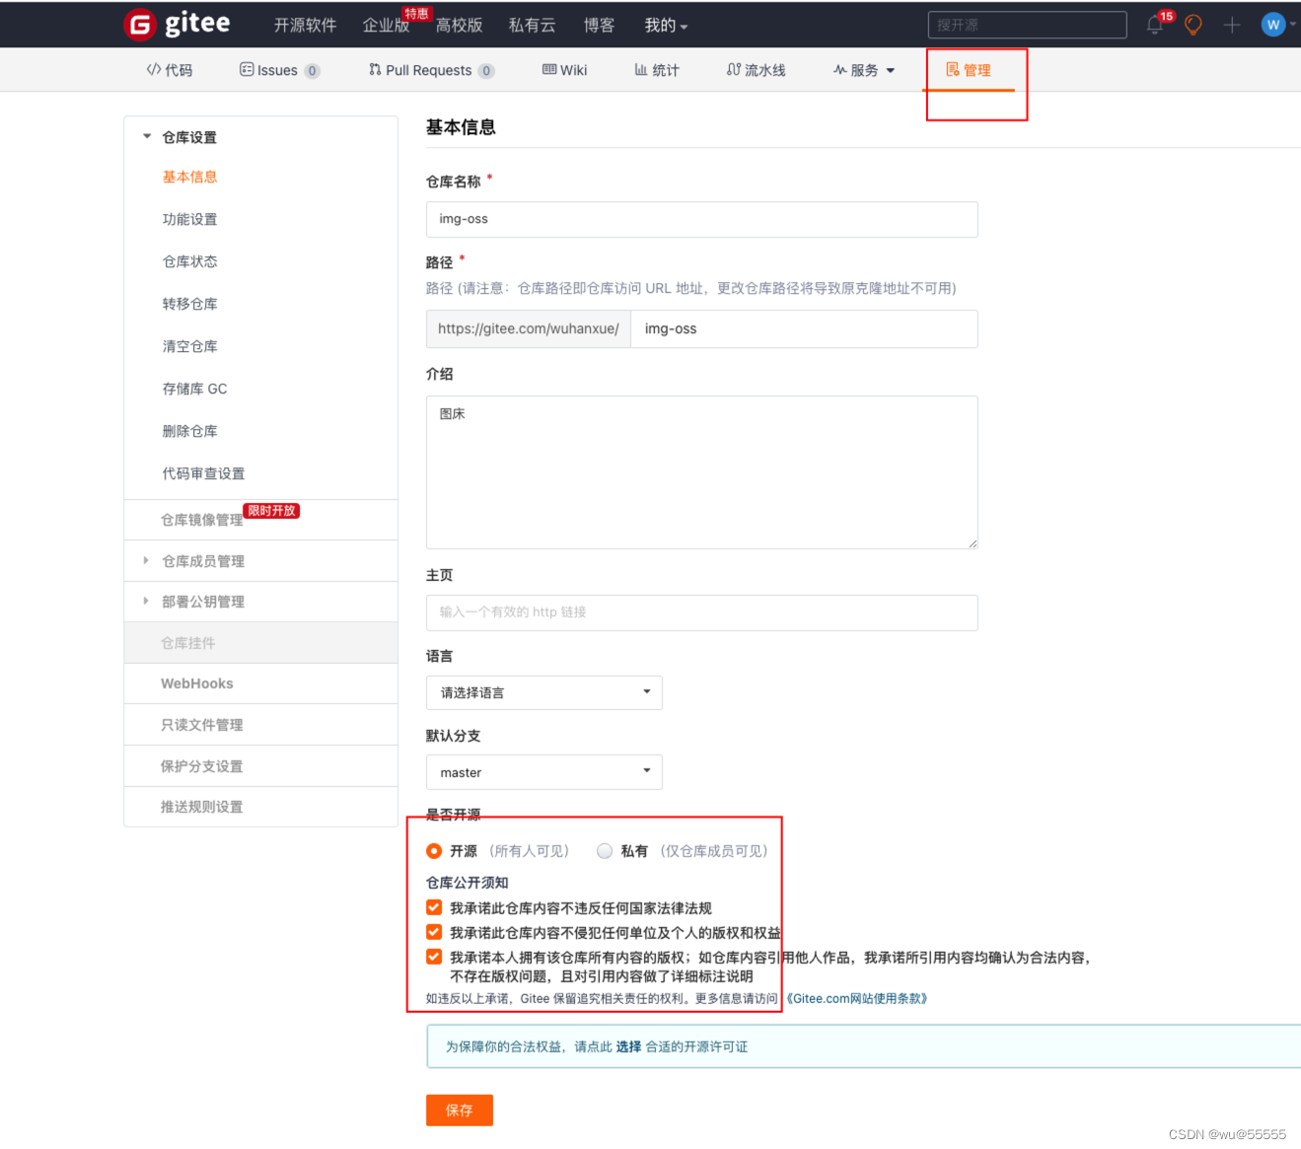Open the 统计 tab
This screenshot has width=1301, height=1149.
657,70
